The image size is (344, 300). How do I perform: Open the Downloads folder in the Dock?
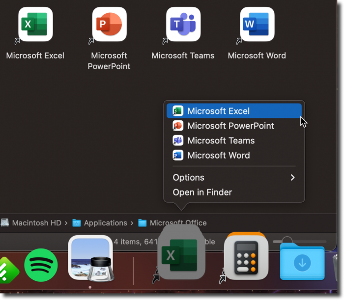[302, 261]
